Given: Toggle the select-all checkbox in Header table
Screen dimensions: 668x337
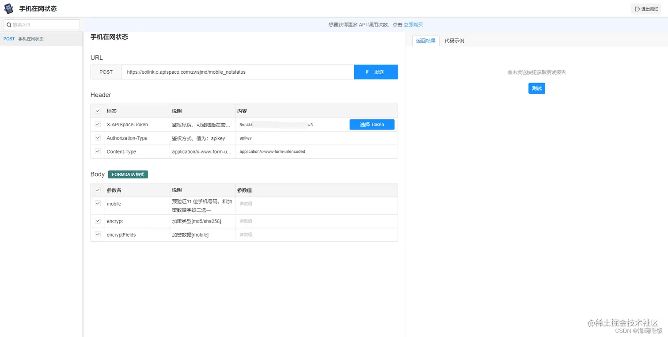Looking at the screenshot, I should (x=98, y=111).
